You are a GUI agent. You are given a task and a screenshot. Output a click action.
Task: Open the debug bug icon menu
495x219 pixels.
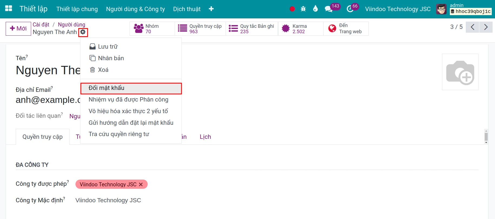[303, 9]
